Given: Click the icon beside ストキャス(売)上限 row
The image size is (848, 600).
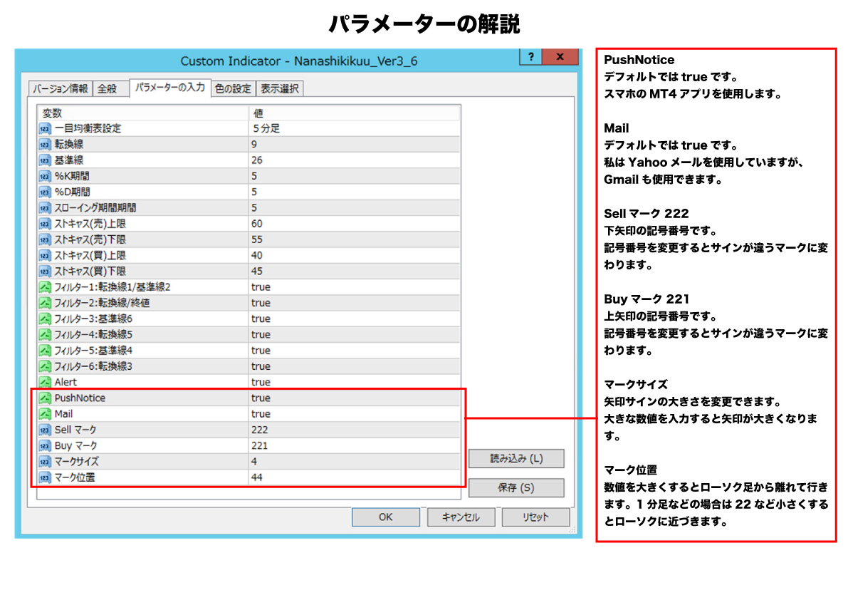Looking at the screenshot, I should [x=45, y=224].
